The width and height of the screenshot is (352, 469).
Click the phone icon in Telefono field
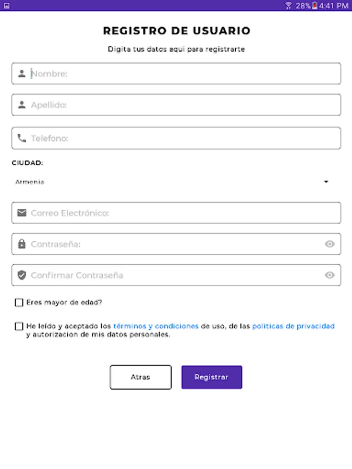tap(21, 138)
